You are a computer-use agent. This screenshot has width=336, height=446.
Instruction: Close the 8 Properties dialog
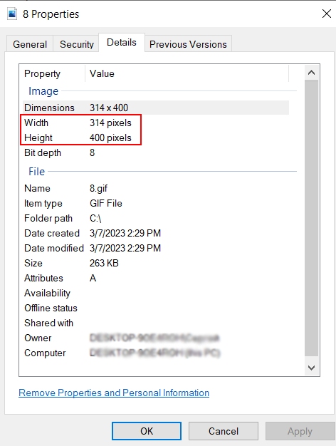click(326, 14)
